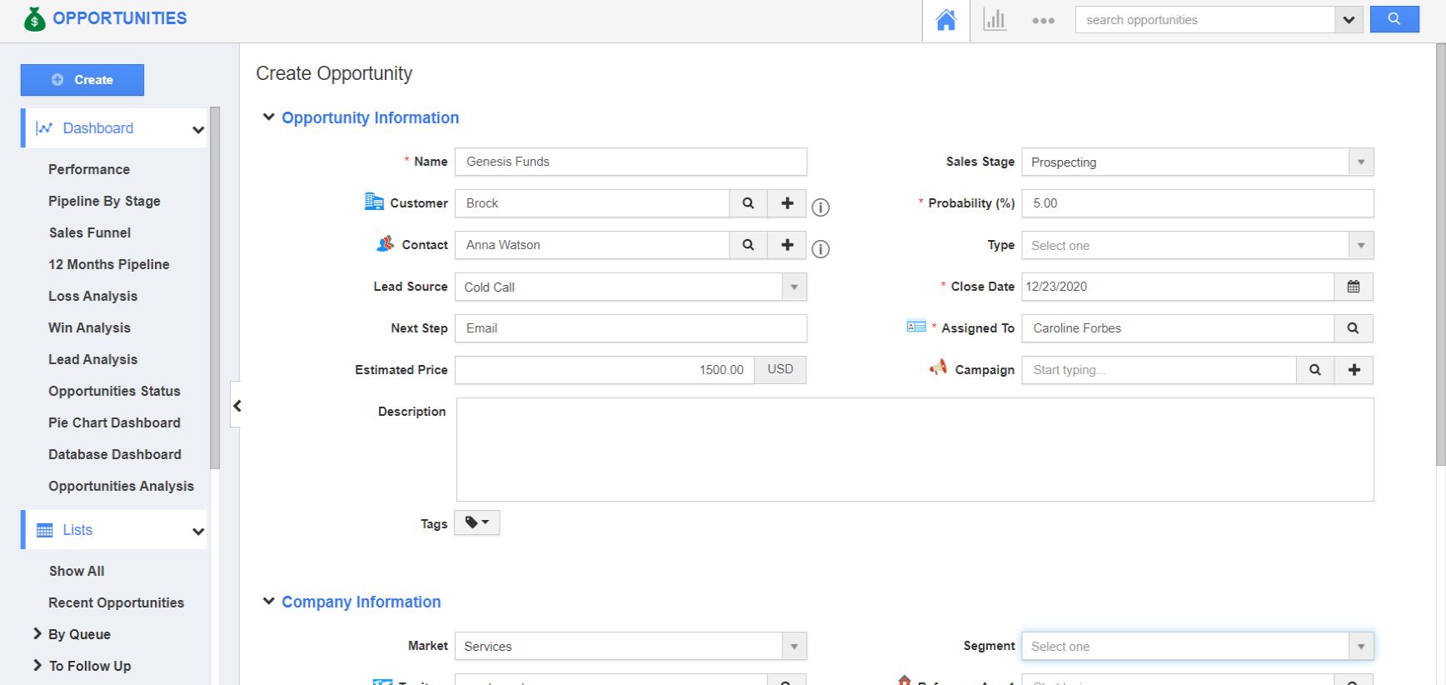Click the Contact field containing Anna Watson

[x=592, y=245]
